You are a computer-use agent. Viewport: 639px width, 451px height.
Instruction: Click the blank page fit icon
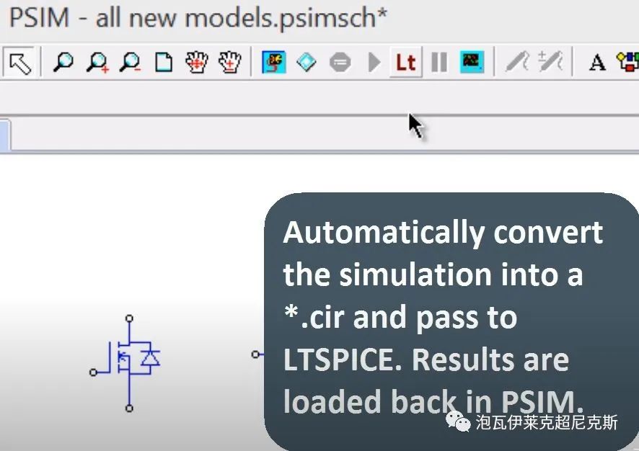164,62
